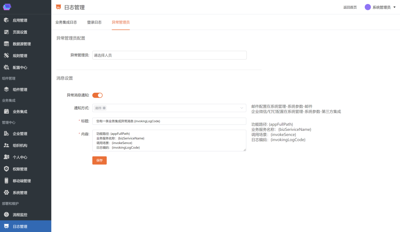Click the 流程监控 icon in sidebar
Viewport: 400px width, 232px height.
(x=6, y=215)
